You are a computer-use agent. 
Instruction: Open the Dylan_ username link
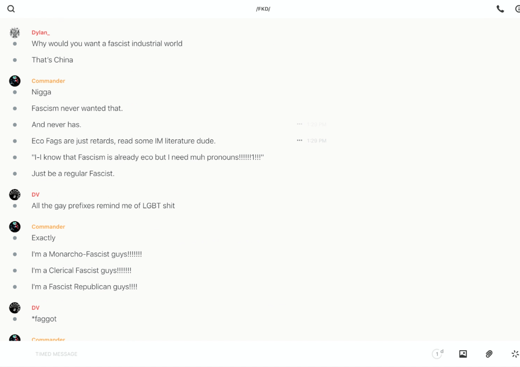click(40, 33)
